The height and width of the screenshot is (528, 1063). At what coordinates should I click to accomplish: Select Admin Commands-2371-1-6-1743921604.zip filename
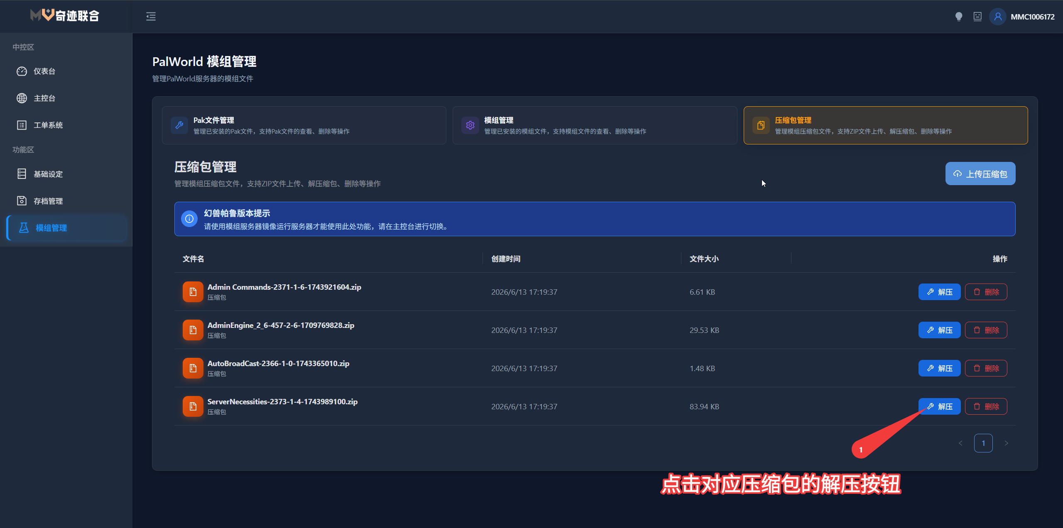[284, 287]
